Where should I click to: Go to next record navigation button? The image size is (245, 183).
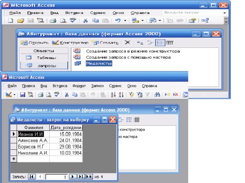(x=72, y=177)
